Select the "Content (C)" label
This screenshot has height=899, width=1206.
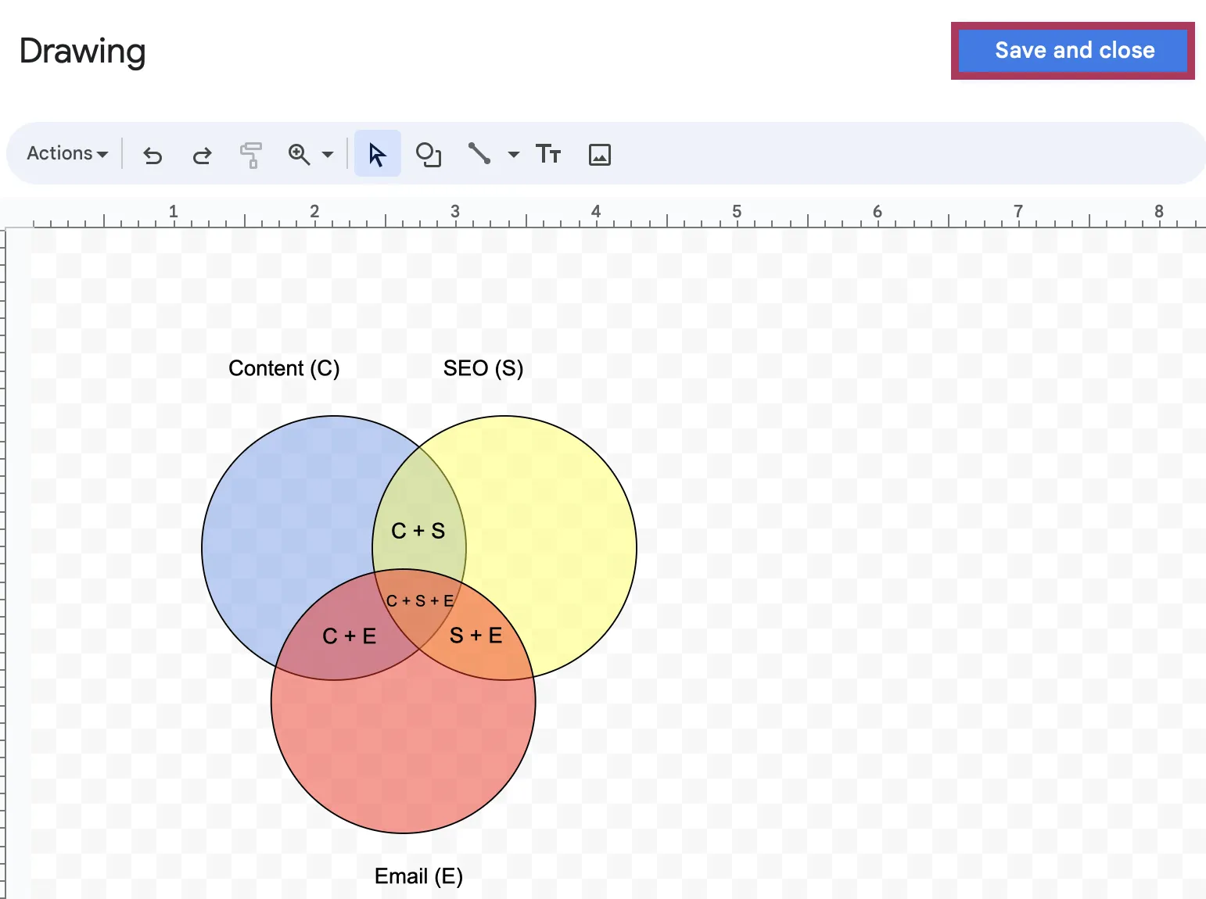pyautogui.click(x=284, y=368)
